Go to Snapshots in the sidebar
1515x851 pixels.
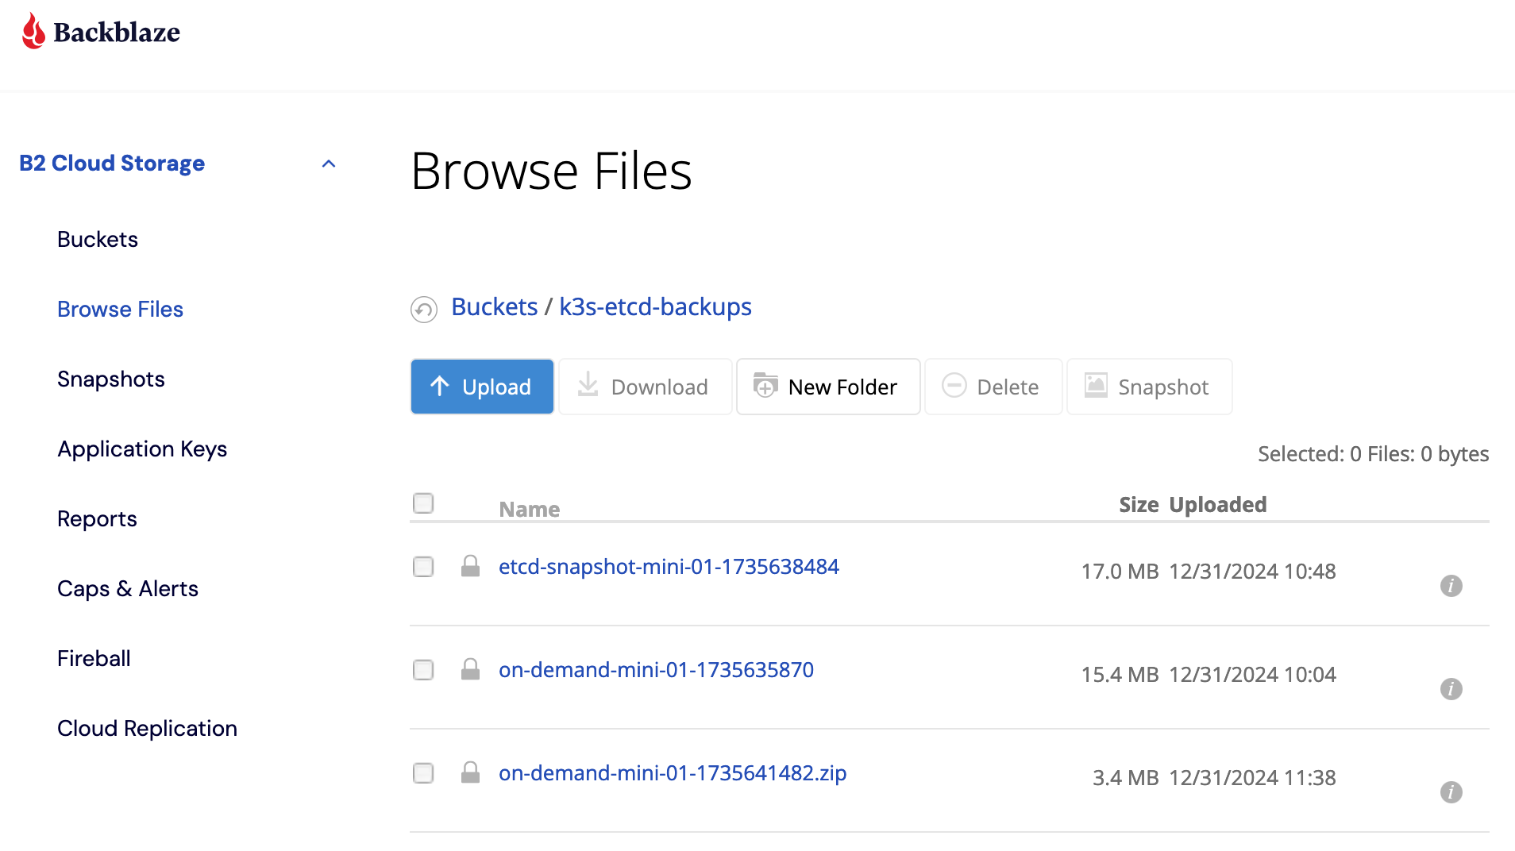click(111, 379)
